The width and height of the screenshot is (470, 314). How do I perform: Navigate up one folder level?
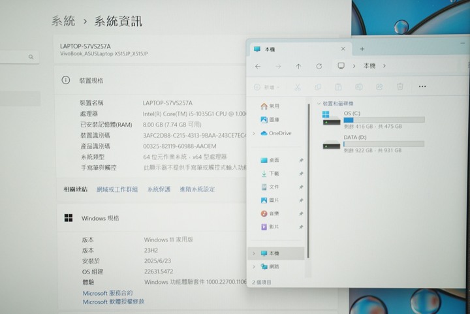point(298,67)
